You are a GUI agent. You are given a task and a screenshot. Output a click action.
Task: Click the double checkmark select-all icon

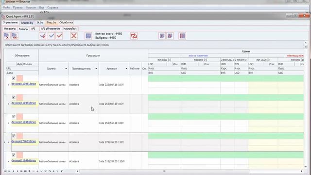(42, 36)
